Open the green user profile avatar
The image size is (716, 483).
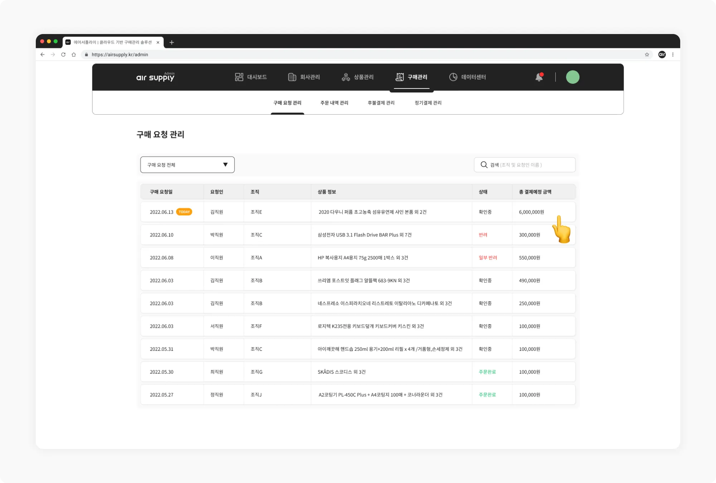point(572,77)
